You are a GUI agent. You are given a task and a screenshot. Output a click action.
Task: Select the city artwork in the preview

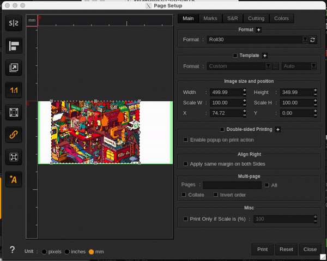pyautogui.click(x=95, y=132)
